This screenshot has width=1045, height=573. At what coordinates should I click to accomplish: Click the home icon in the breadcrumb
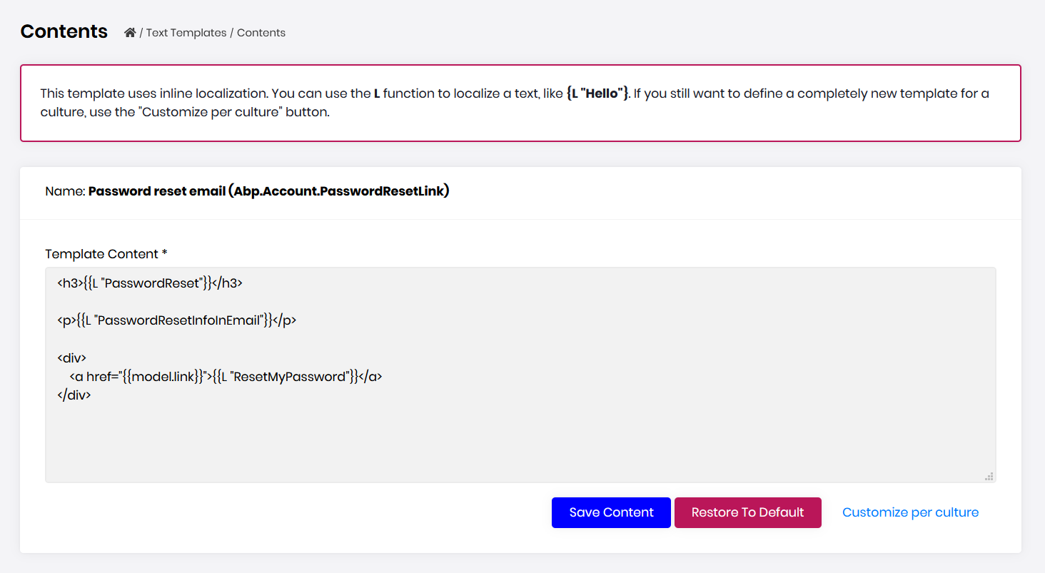[x=130, y=33]
